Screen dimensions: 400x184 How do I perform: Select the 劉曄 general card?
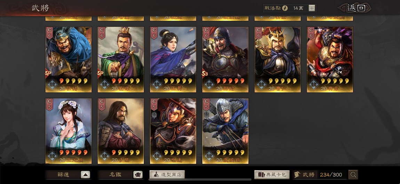tap(121, 60)
